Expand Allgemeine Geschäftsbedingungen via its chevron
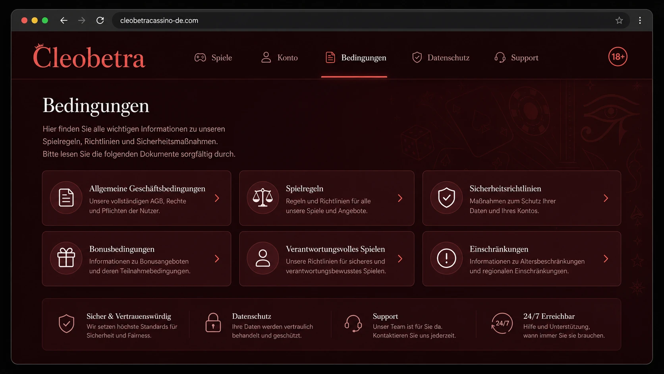The width and height of the screenshot is (664, 374). (217, 198)
